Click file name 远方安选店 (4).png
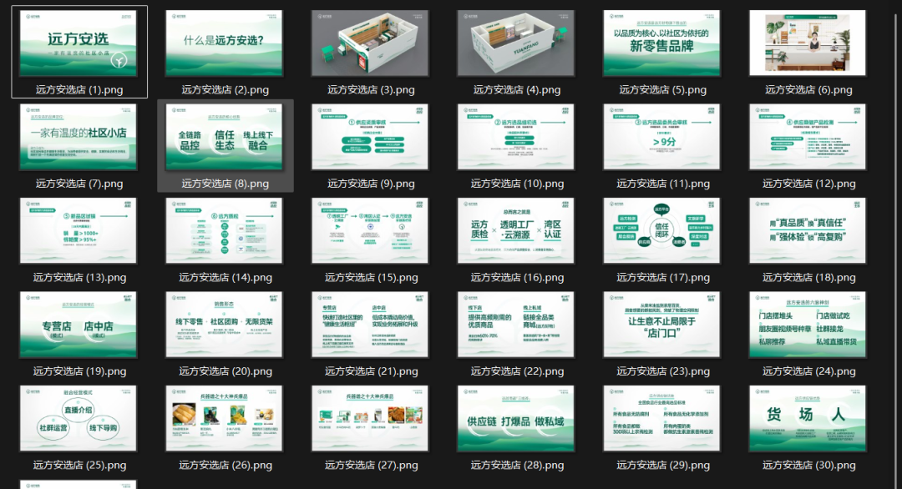This screenshot has width=902, height=489. pyautogui.click(x=517, y=89)
